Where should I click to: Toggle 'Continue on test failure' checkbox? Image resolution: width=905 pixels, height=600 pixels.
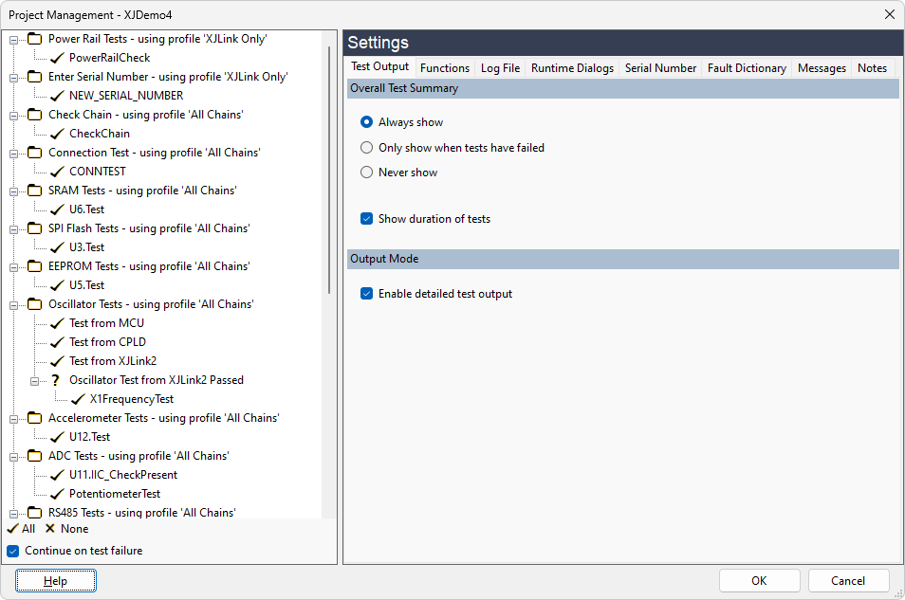[13, 551]
